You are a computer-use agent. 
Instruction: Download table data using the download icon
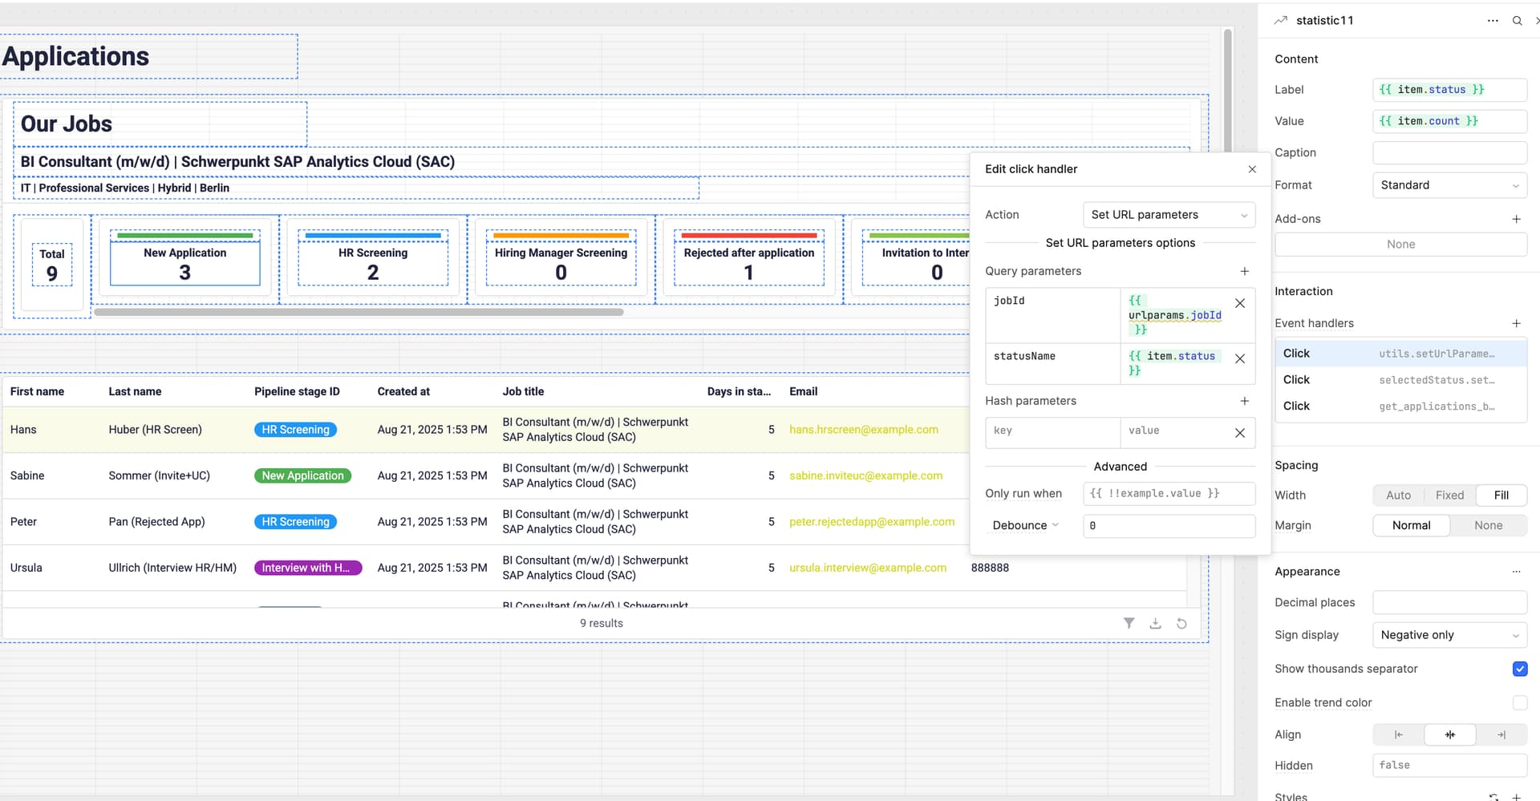click(1155, 623)
